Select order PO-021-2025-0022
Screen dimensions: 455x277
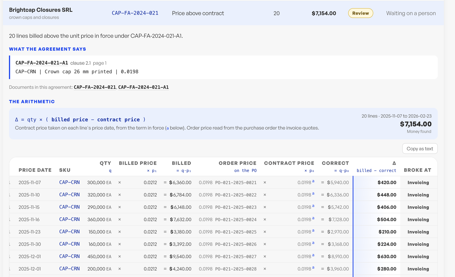click(x=236, y=195)
